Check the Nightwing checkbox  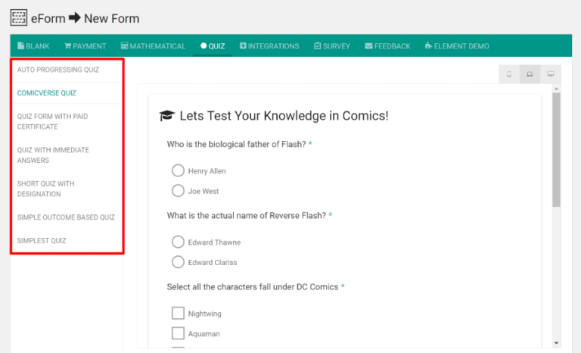click(179, 313)
